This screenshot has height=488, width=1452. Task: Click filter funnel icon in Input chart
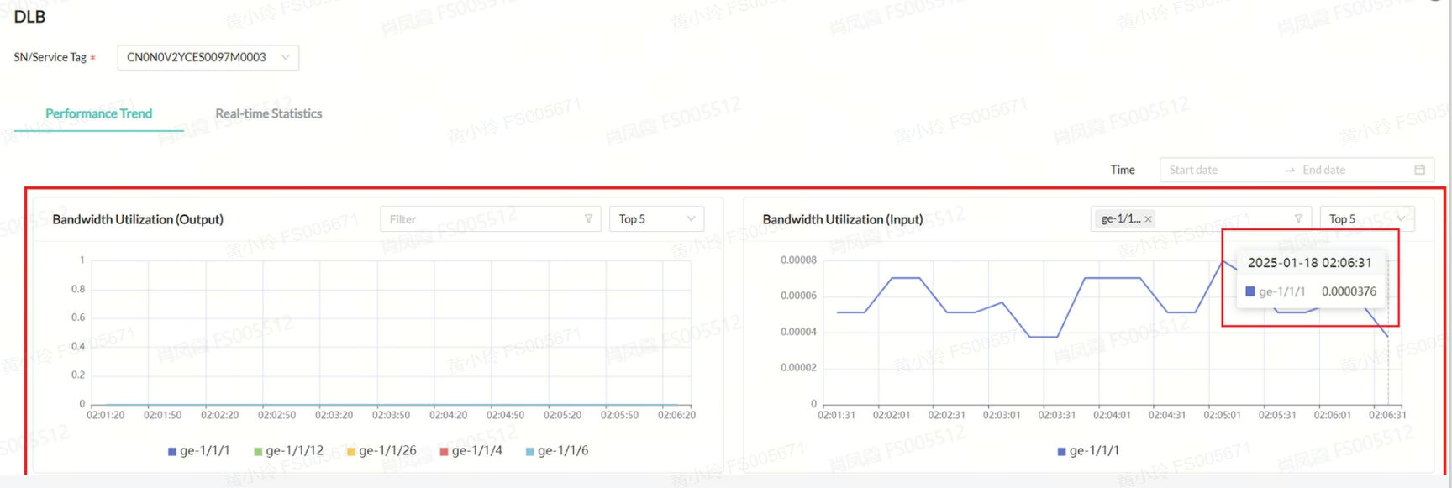tap(1298, 219)
